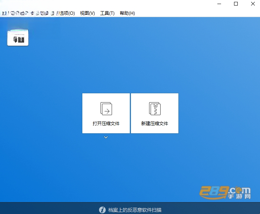Close the application window
This screenshot has width=260, height=214.
click(x=253, y=4)
